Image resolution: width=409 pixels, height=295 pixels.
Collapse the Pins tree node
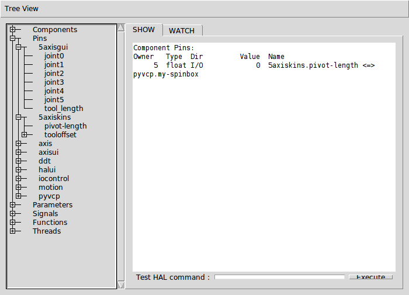coord(12,39)
